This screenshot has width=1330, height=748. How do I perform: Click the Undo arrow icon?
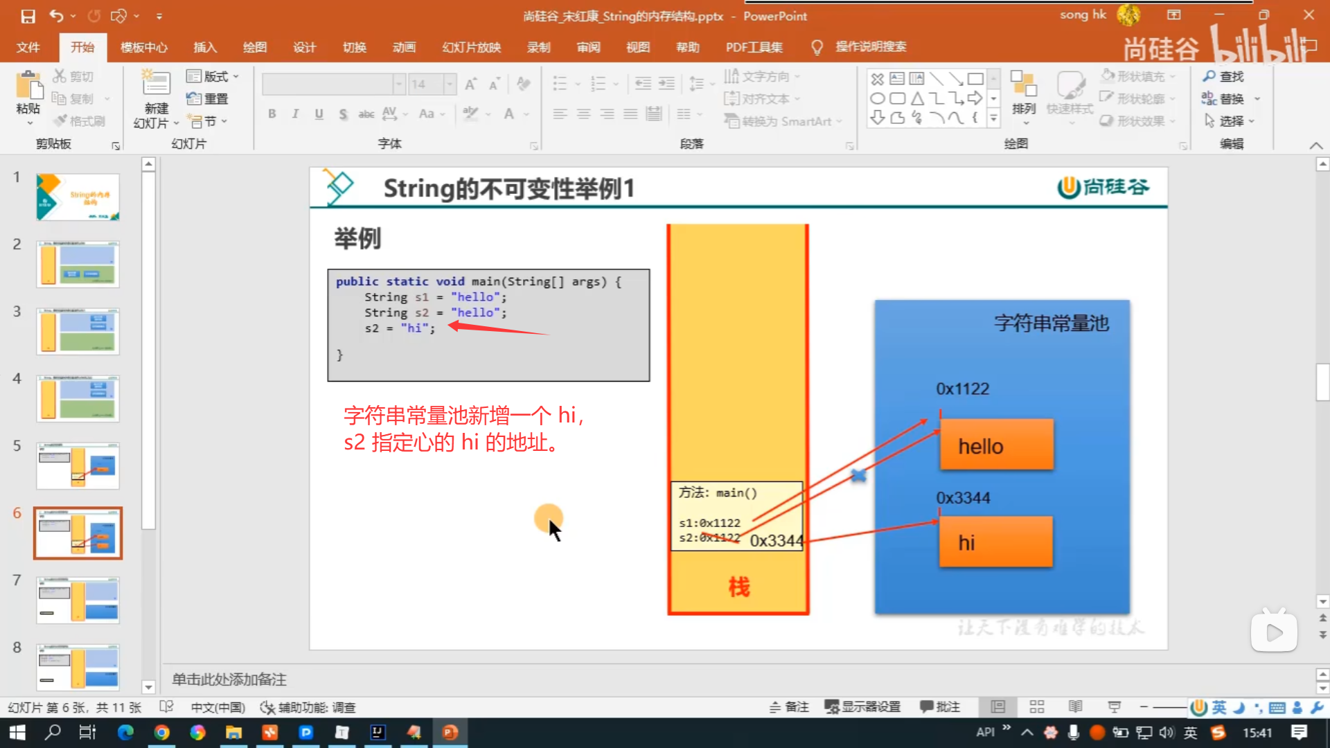click(x=57, y=16)
